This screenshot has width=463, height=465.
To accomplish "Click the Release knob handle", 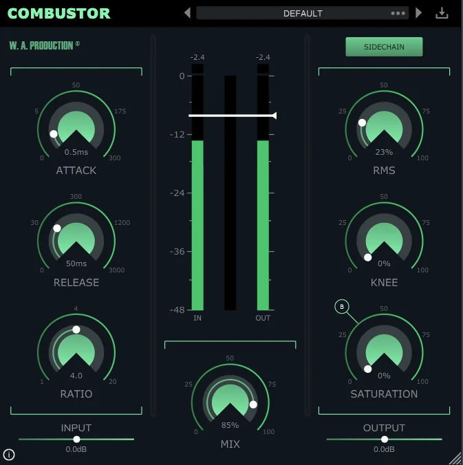I will [57, 228].
